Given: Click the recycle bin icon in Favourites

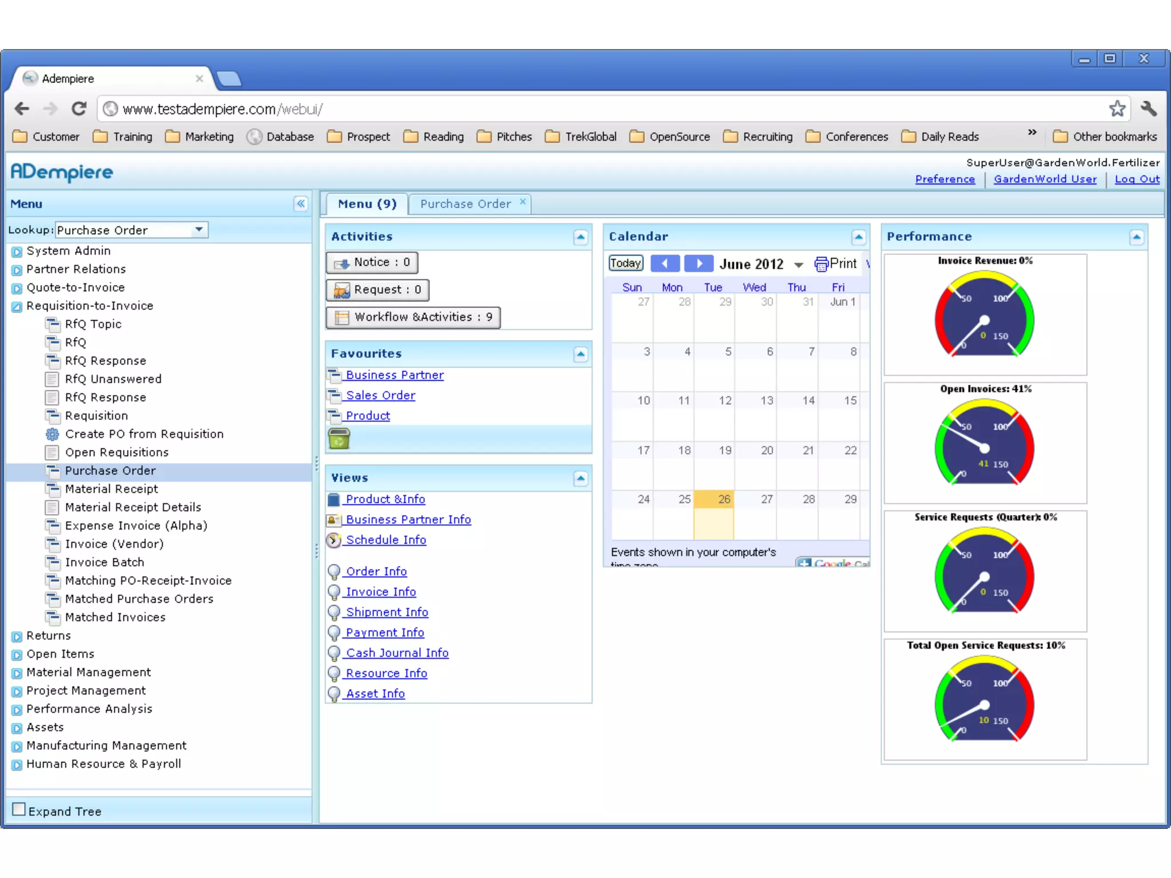Looking at the screenshot, I should click(x=339, y=439).
